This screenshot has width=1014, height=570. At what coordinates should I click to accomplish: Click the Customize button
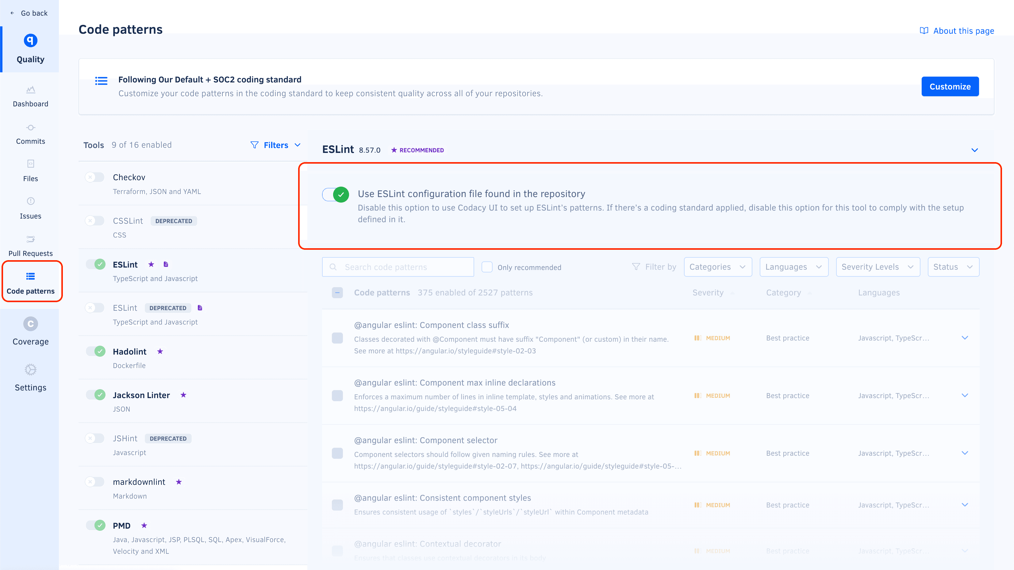tap(950, 86)
